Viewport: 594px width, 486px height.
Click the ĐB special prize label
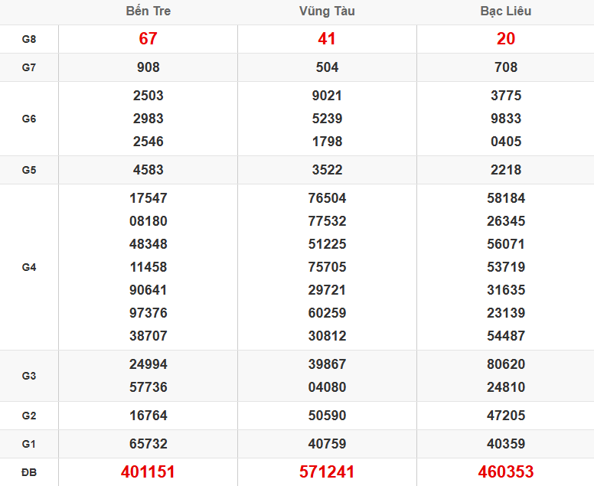(29, 472)
